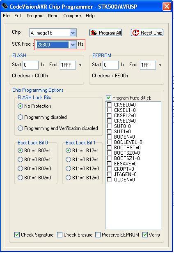Check the SUT0=0 fuse bit
This screenshot has width=174, height=253.
coord(109,126)
